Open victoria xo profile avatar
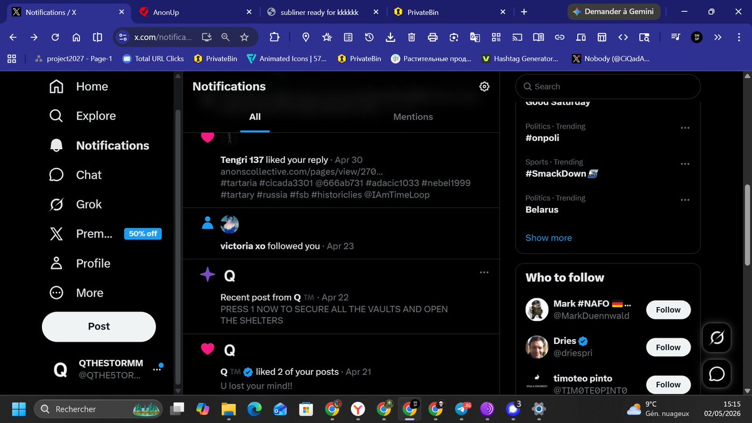Viewport: 752px width, 423px height. click(x=229, y=224)
